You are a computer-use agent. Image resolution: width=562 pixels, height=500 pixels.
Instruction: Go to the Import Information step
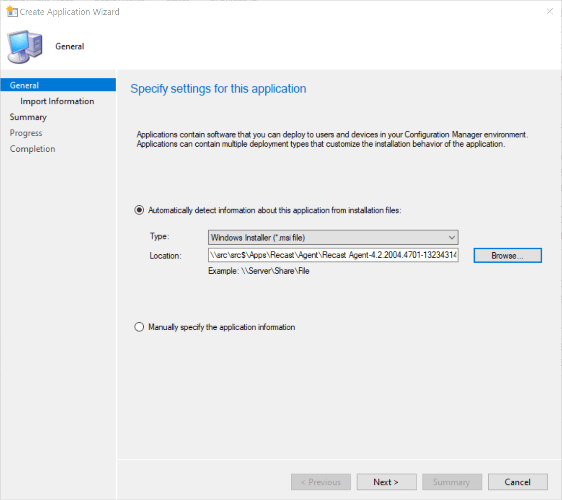(57, 101)
